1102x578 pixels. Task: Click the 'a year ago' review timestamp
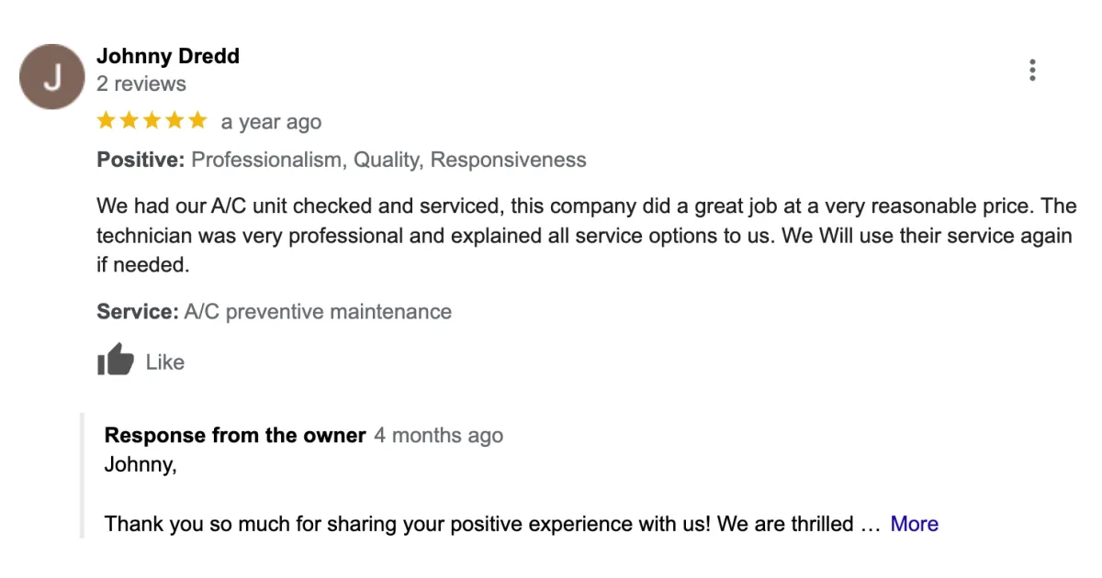[x=271, y=122]
